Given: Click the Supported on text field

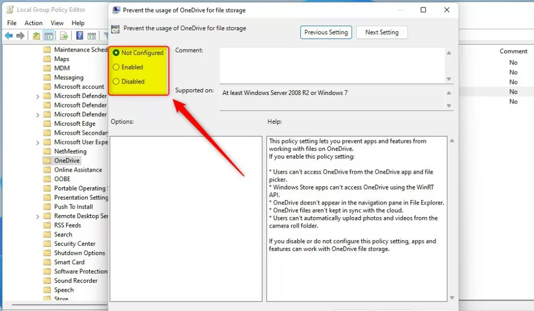Looking at the screenshot, I should [x=332, y=99].
